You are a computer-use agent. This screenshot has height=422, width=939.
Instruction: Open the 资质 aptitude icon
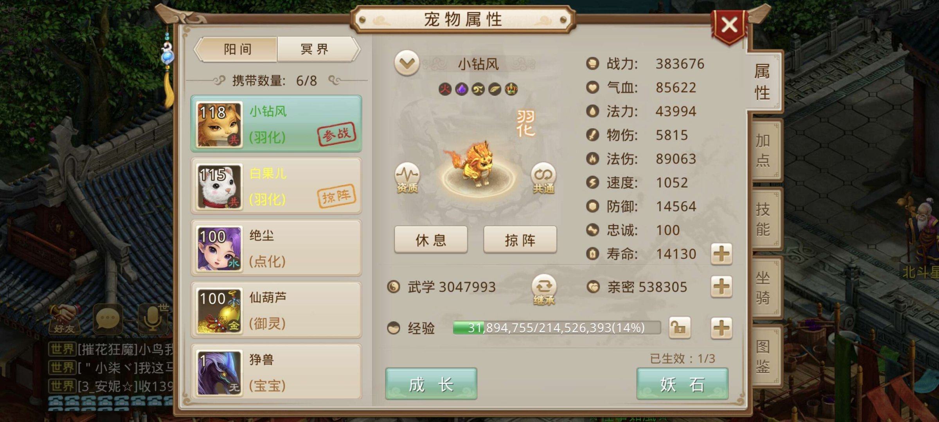coord(407,178)
